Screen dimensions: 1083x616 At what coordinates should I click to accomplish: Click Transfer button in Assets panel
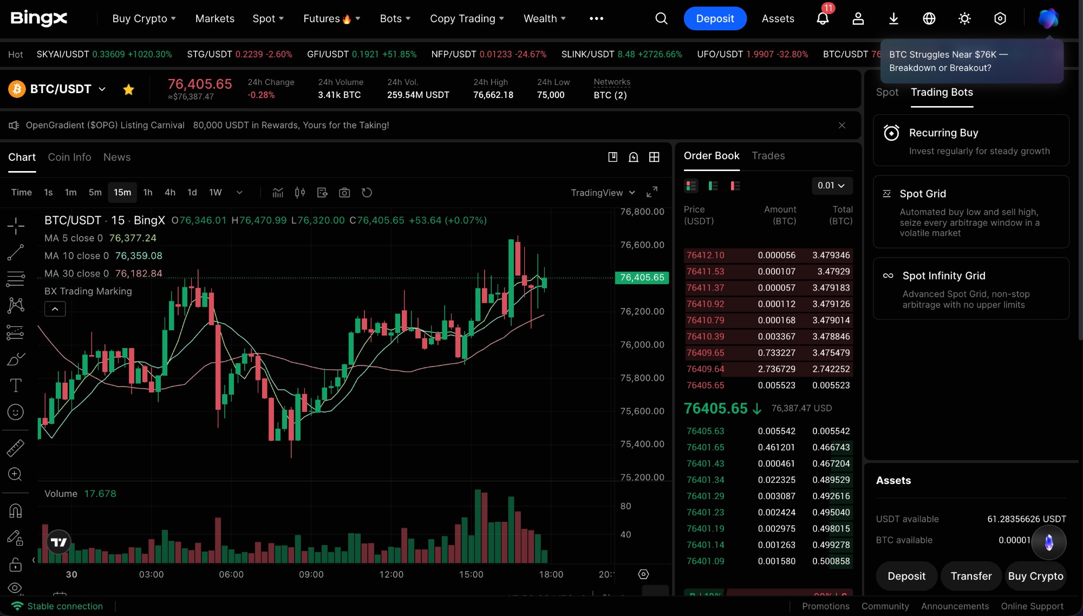pyautogui.click(x=971, y=576)
